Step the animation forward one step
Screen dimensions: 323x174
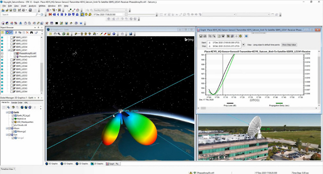[x=69, y=15]
